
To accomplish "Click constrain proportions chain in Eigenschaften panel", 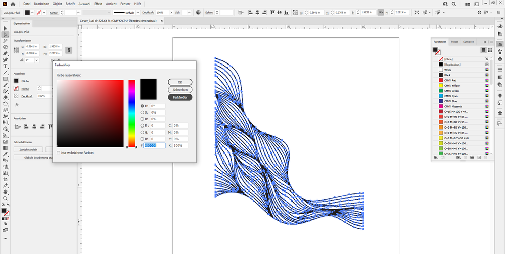I will (69, 50).
